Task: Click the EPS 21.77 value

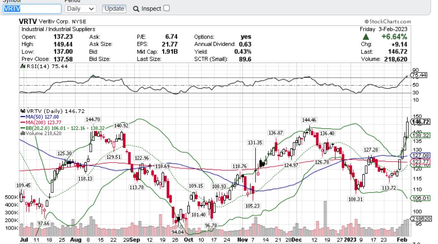Action: [x=170, y=44]
